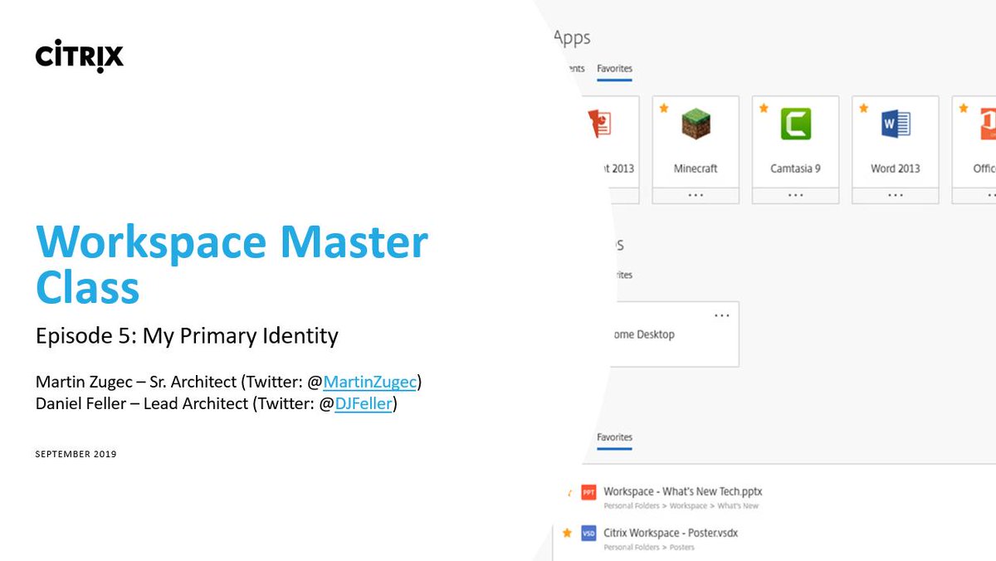Click the SEPTEMBER 2019 date text
Image resolution: width=996 pixels, height=561 pixels.
76,454
